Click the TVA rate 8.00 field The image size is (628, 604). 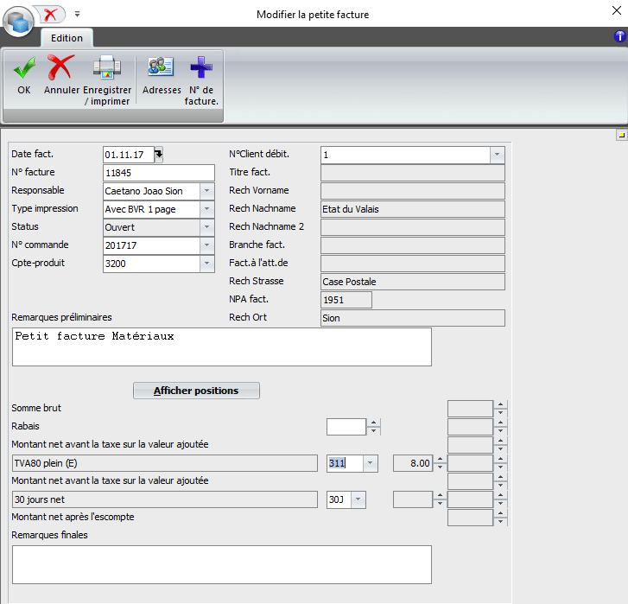(x=413, y=463)
